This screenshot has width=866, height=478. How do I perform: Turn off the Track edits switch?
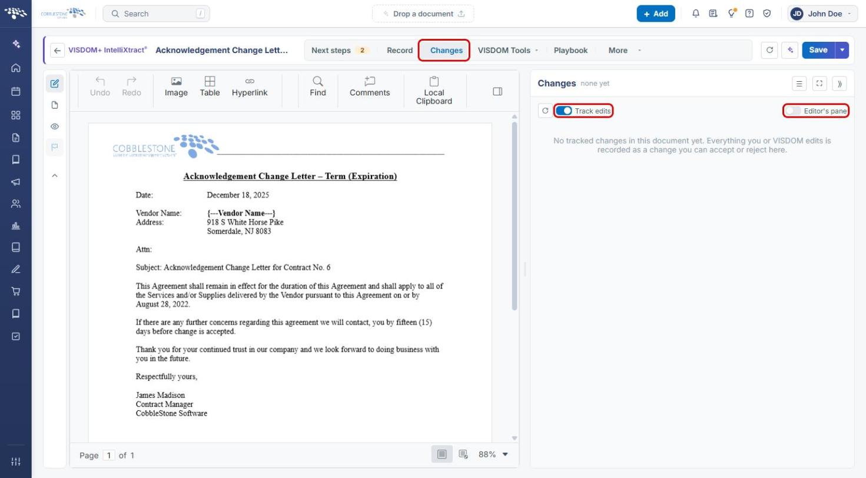[563, 111]
